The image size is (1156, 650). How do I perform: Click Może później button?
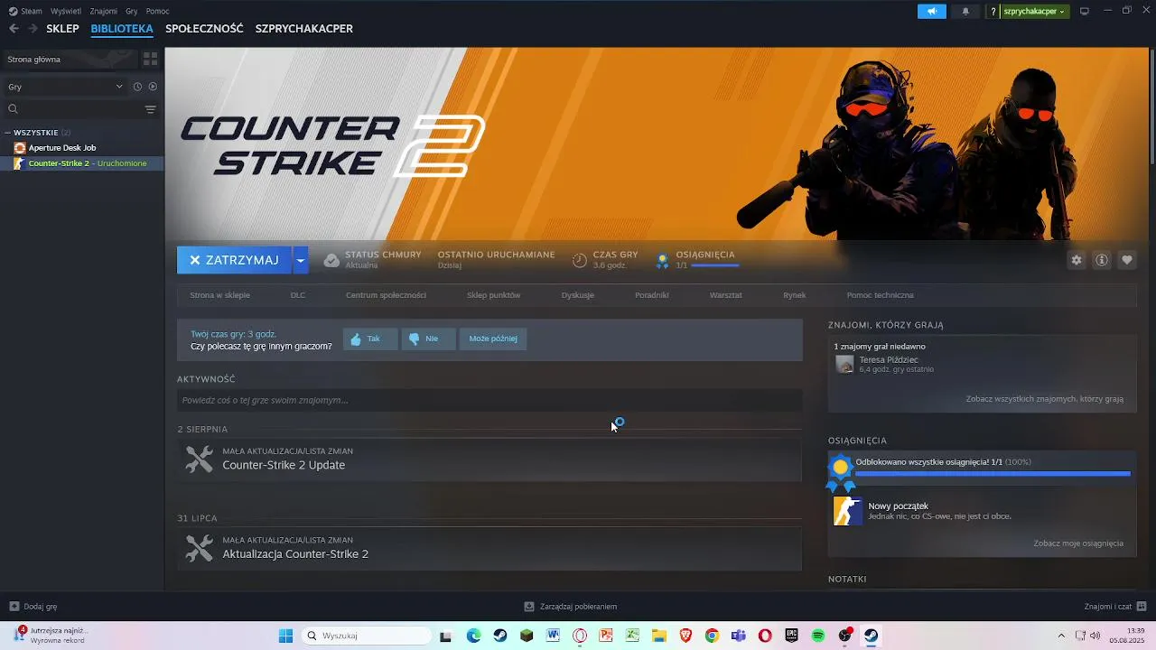(493, 339)
